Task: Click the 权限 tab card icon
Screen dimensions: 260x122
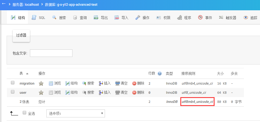Action: [x=158, y=17]
